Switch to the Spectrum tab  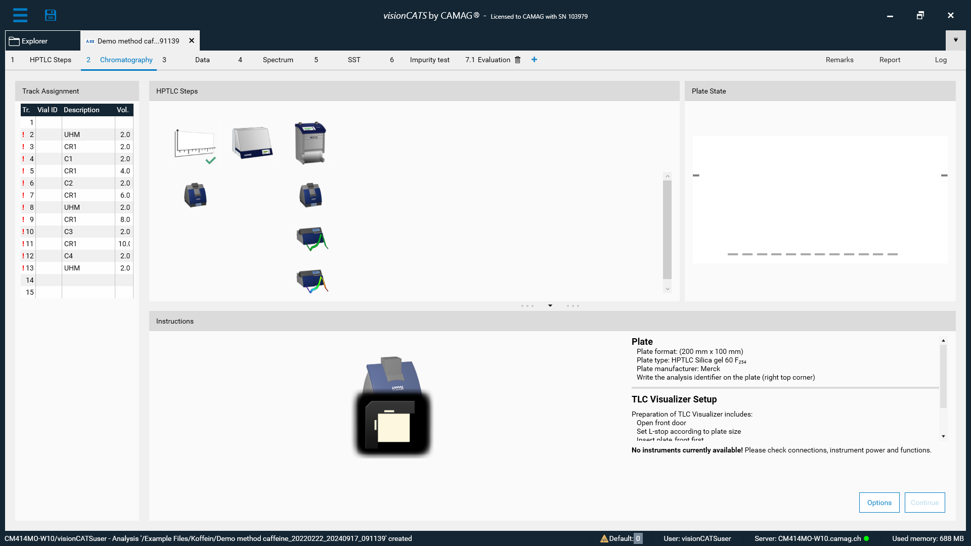pyautogui.click(x=278, y=60)
